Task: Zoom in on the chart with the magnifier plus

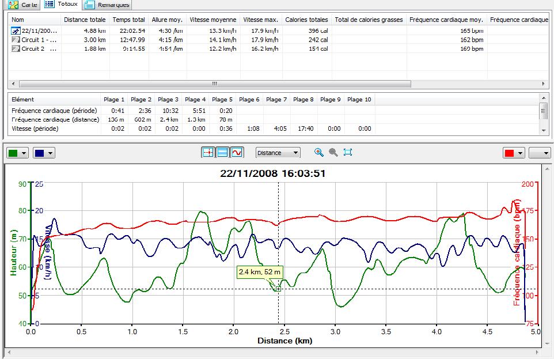Action: pos(318,153)
